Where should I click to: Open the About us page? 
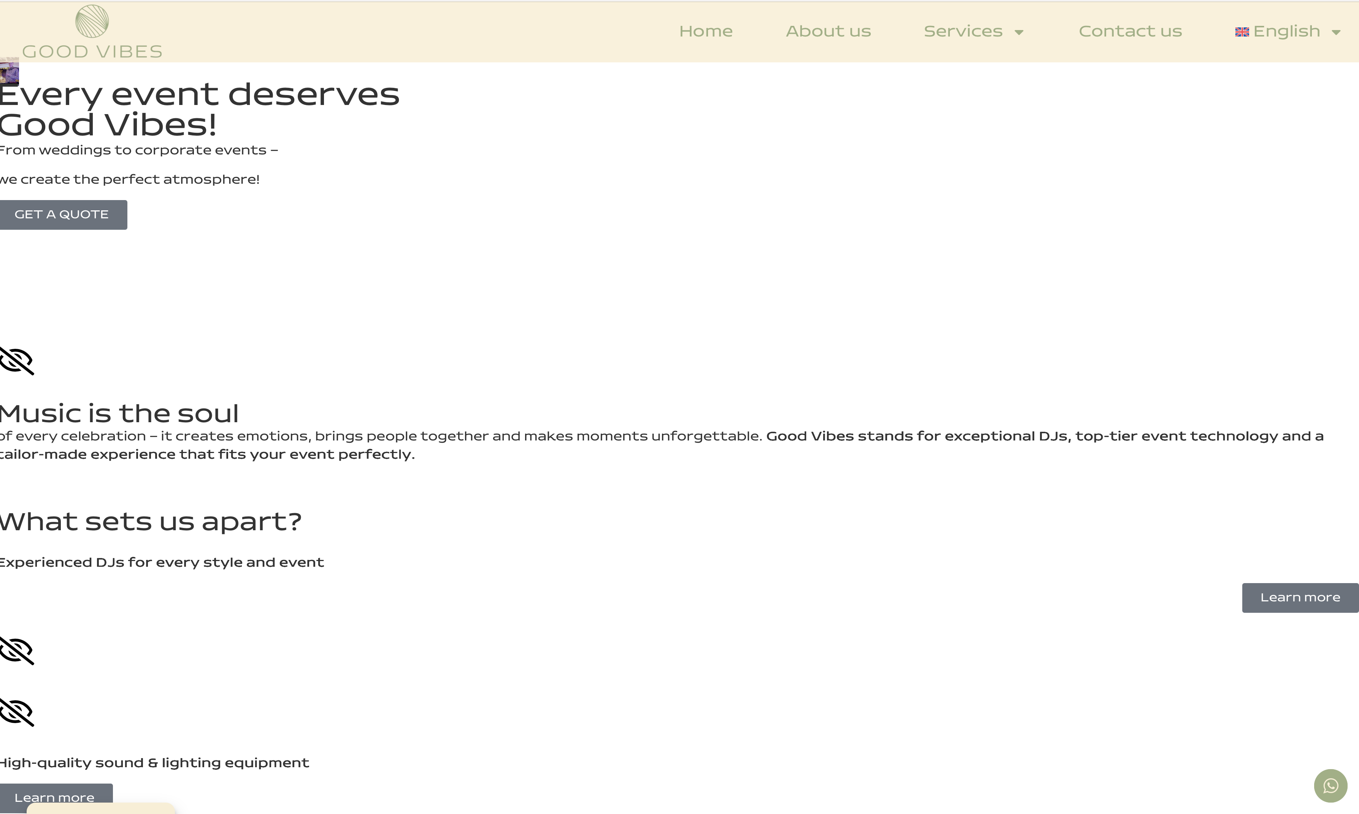point(828,31)
